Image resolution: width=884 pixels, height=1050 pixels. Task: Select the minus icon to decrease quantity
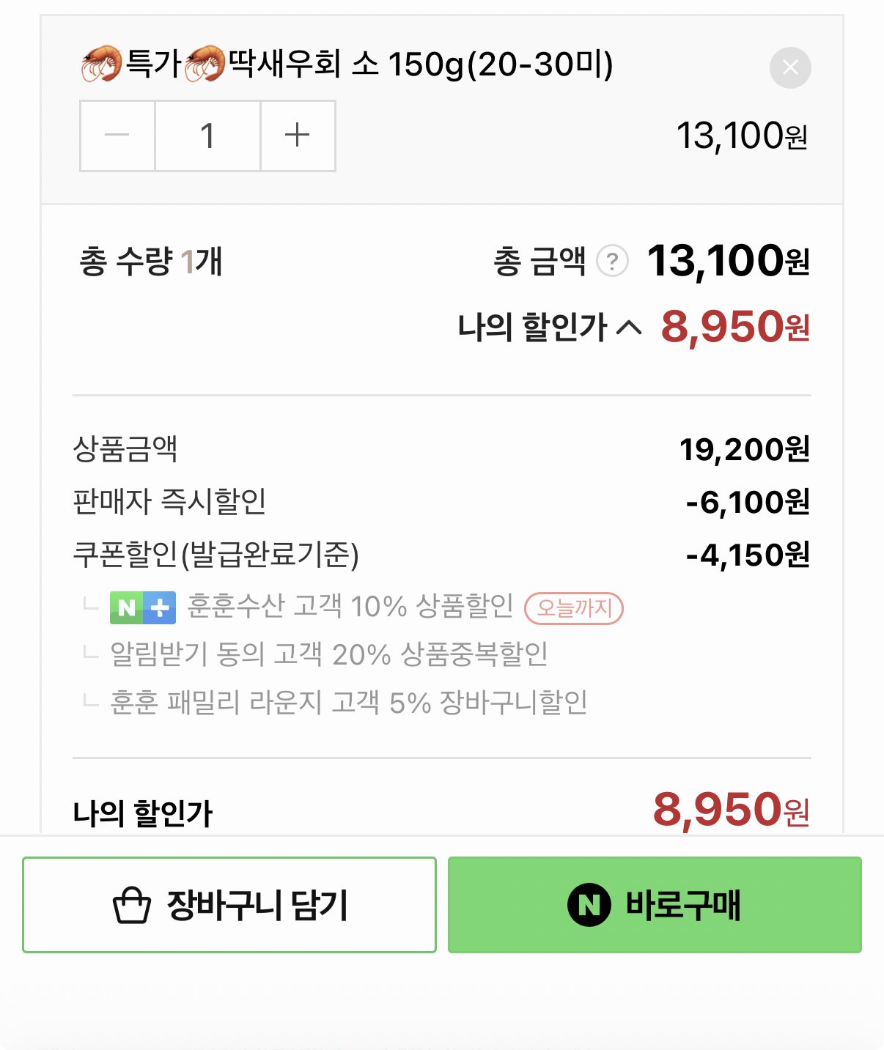pyautogui.click(x=117, y=136)
